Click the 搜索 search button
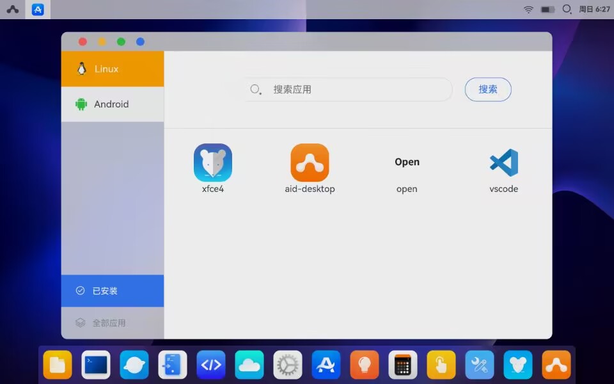 tap(488, 90)
